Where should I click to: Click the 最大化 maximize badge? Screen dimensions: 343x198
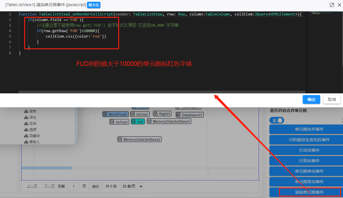(94, 5)
